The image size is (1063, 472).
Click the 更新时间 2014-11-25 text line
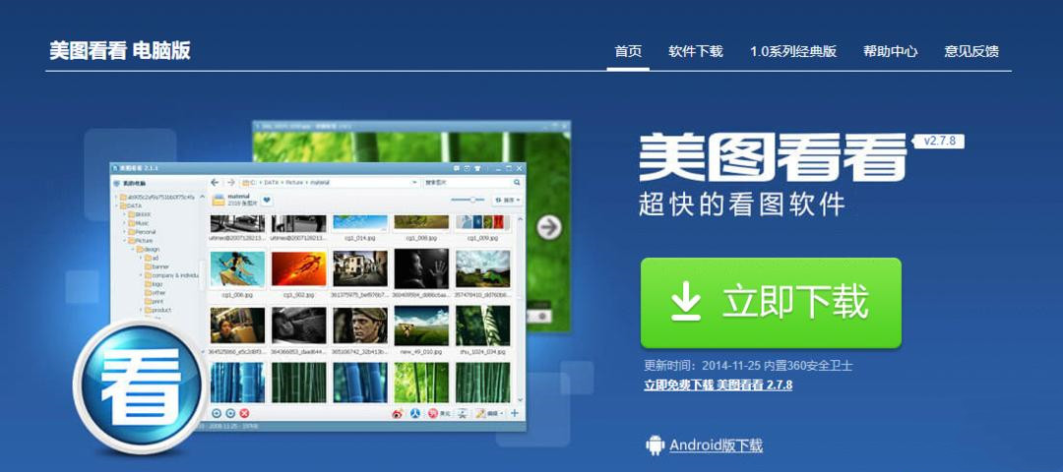(x=748, y=366)
